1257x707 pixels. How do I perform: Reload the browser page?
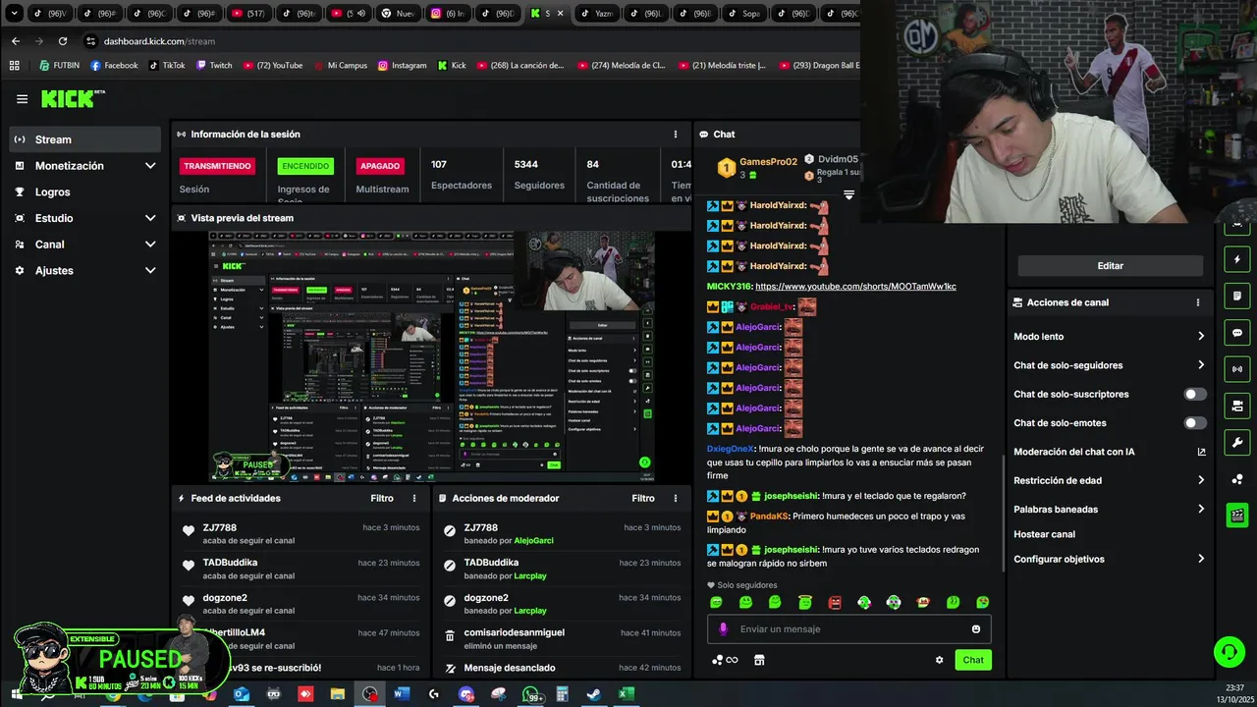coord(63,41)
